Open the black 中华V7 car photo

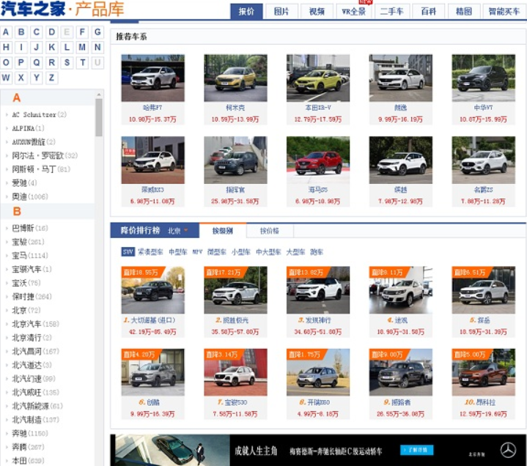pyautogui.click(x=483, y=78)
